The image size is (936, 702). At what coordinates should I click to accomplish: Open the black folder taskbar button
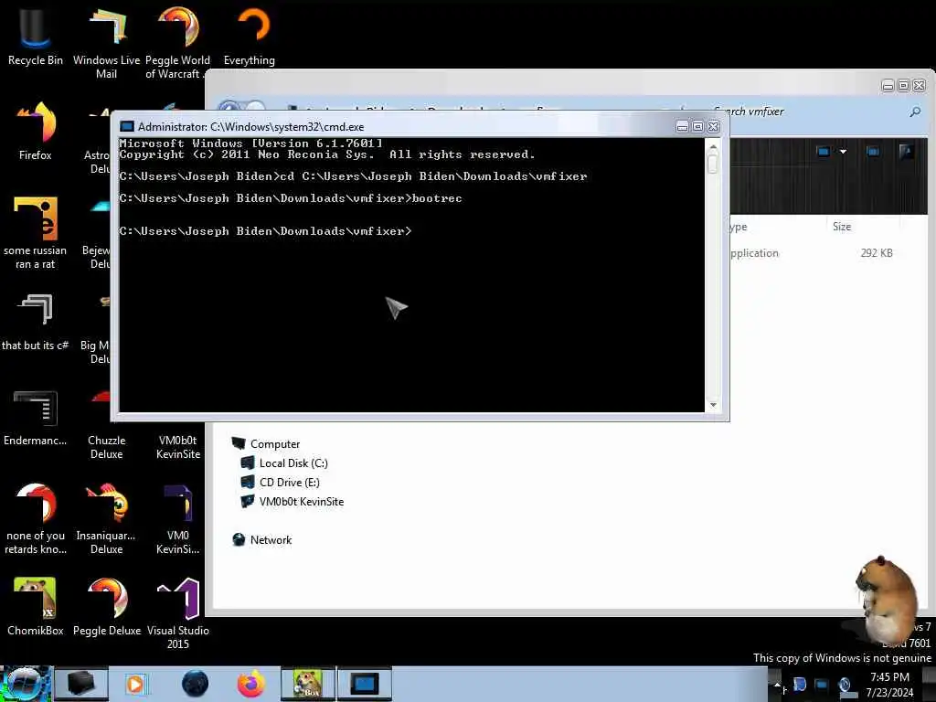[x=81, y=684]
